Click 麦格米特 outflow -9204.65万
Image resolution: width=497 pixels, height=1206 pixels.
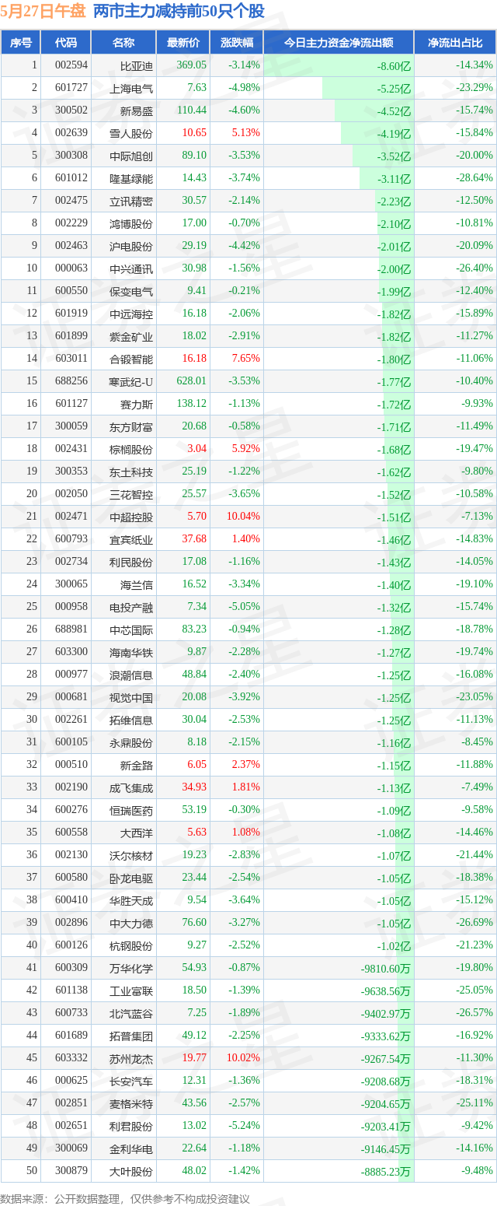pos(386,1103)
